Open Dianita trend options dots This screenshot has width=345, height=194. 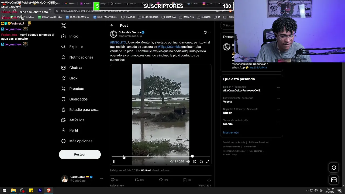pos(278,121)
